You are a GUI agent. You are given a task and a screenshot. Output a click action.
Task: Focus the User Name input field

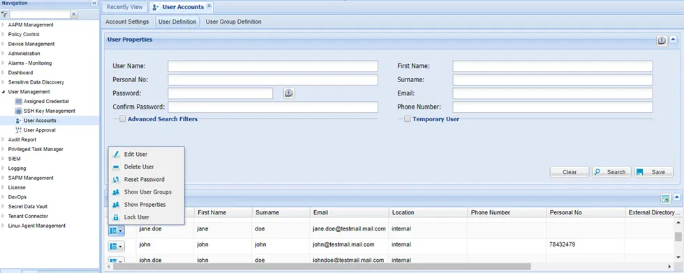[273, 66]
